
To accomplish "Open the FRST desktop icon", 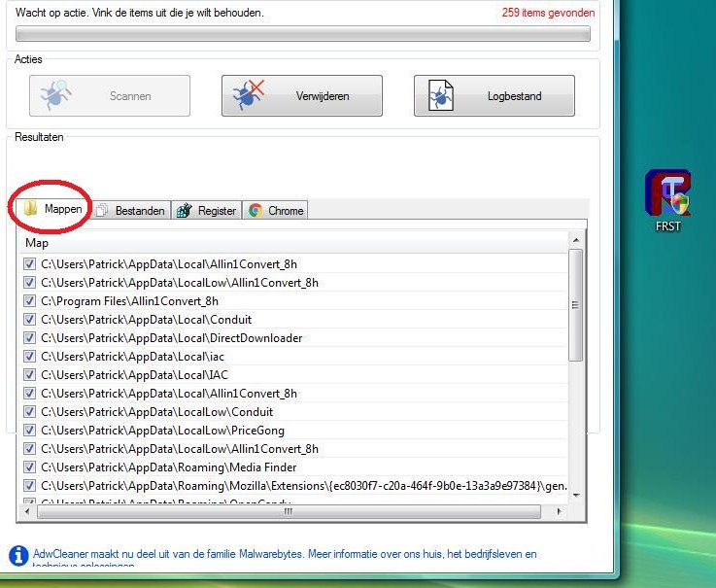I will point(667,200).
